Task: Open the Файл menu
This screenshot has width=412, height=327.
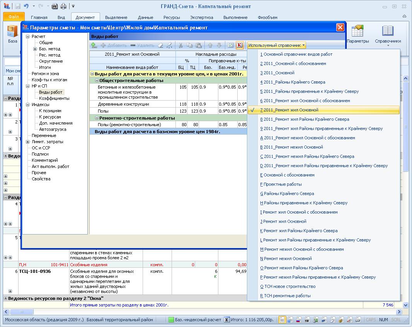Action: coord(14,17)
